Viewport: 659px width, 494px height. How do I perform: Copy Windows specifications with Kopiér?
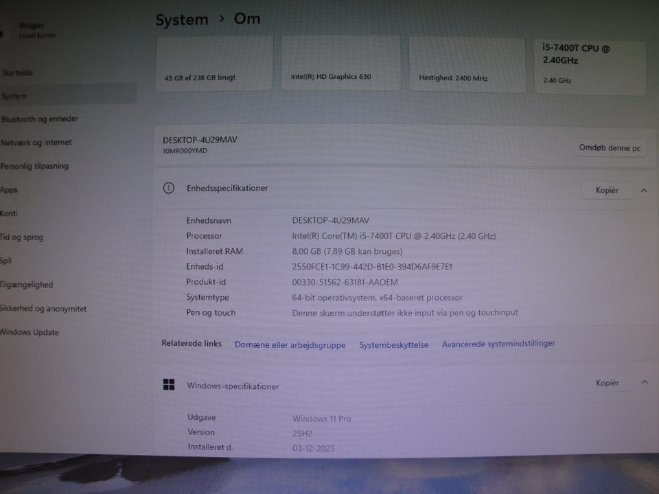coord(607,383)
